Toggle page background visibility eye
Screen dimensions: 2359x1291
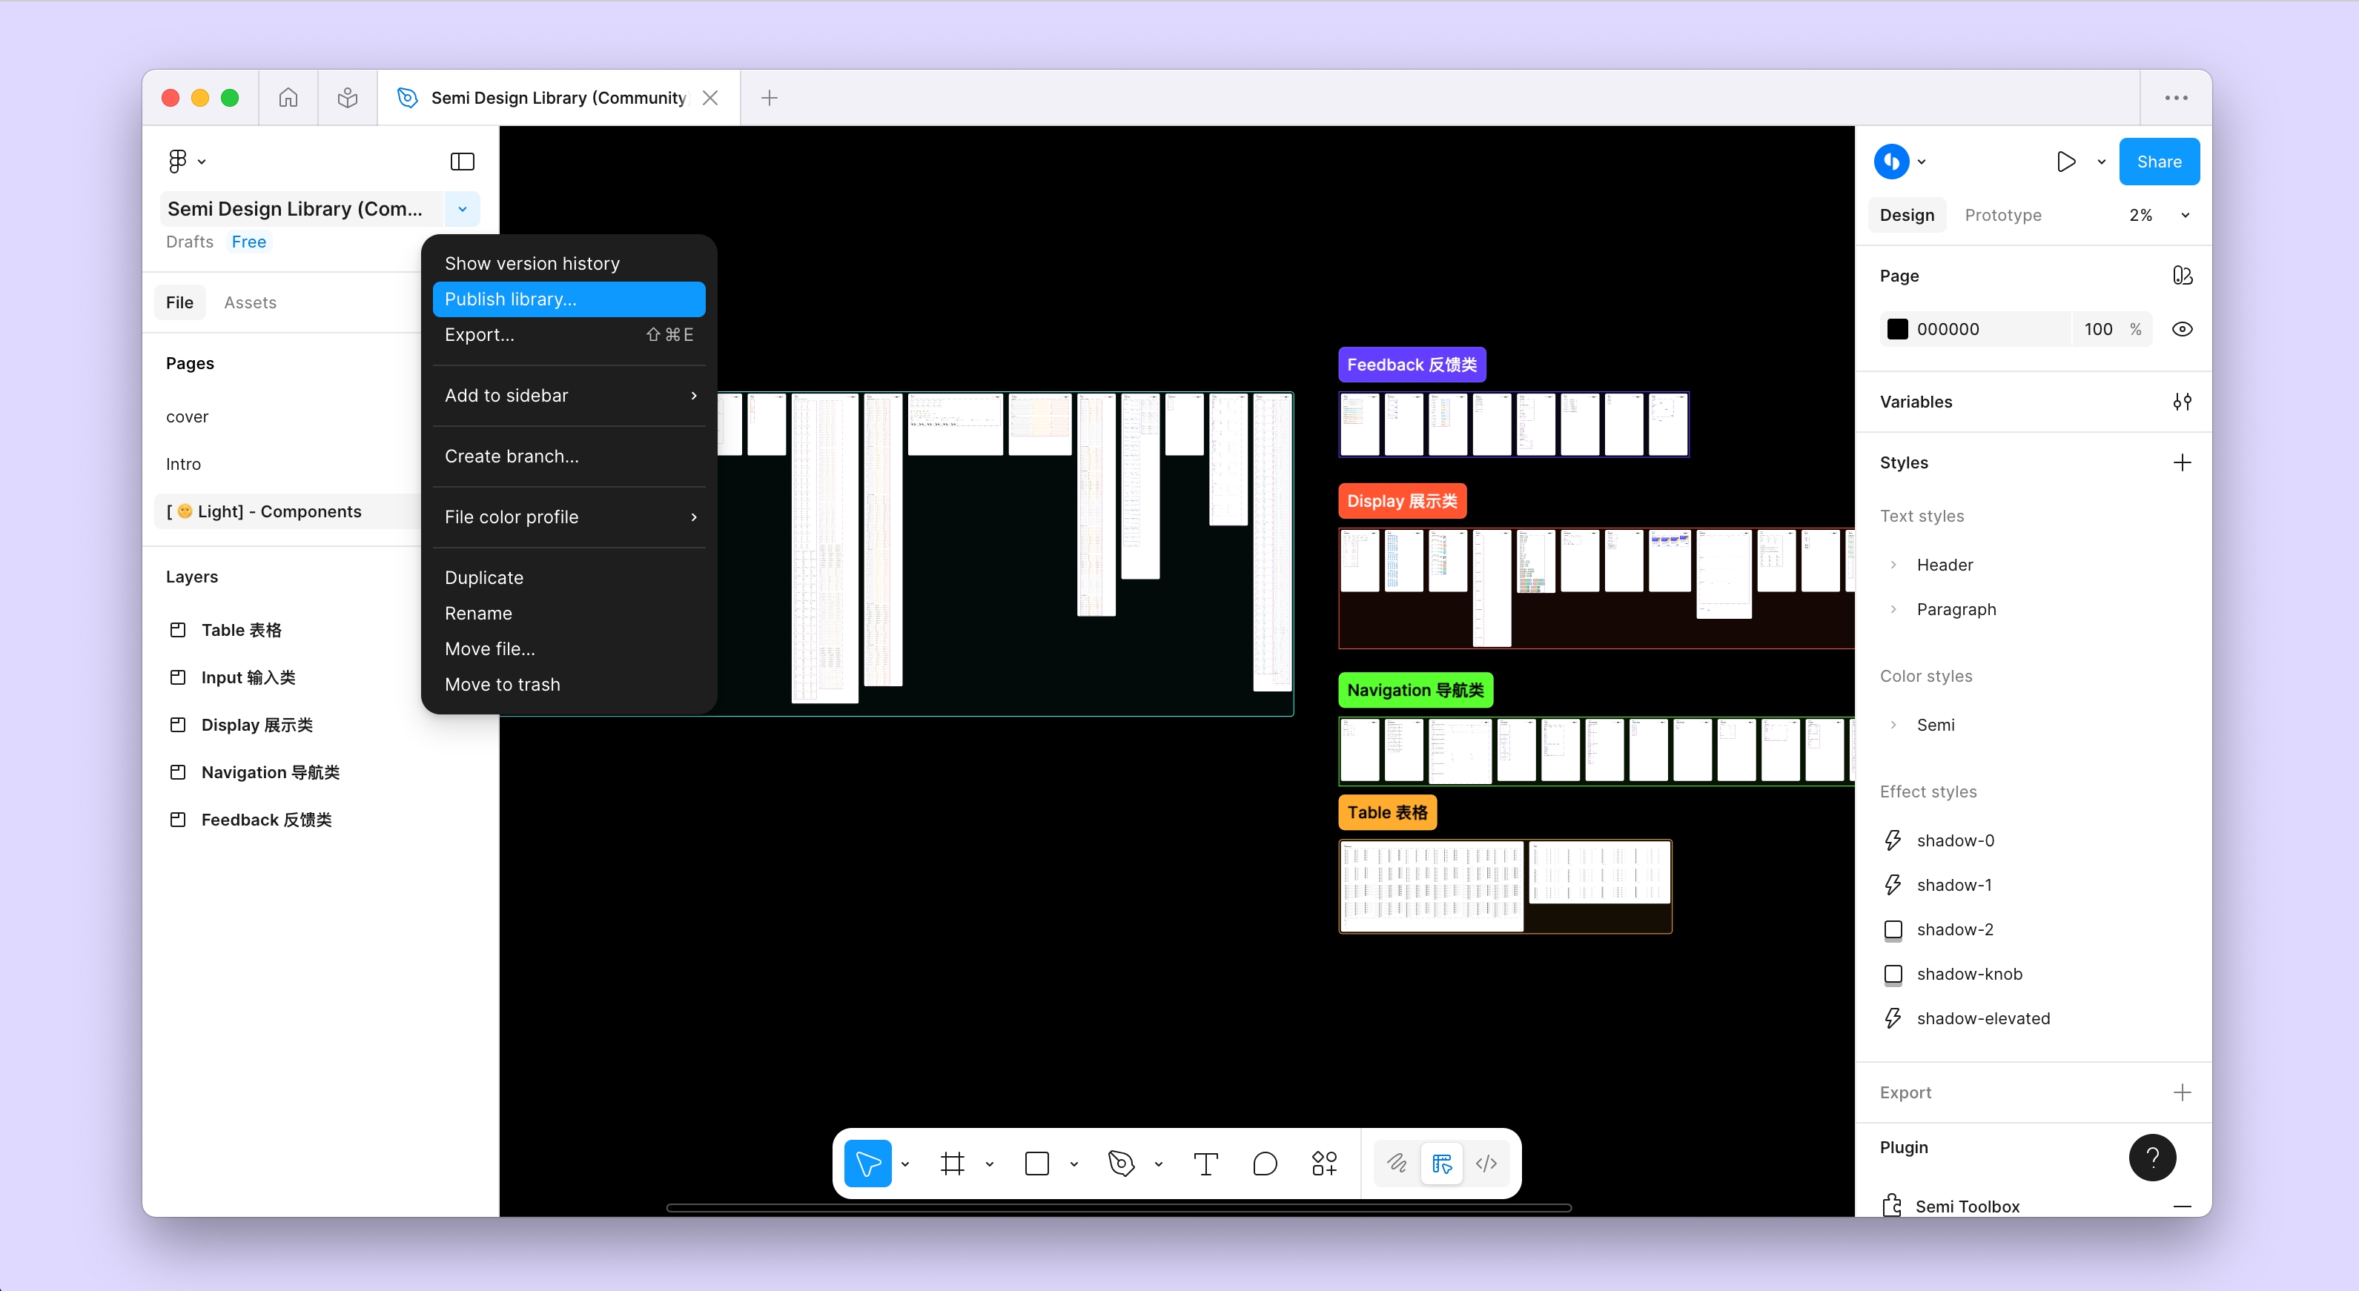[2183, 329]
